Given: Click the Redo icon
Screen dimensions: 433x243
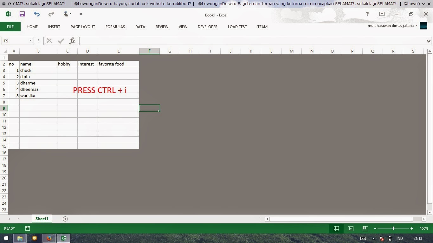Looking at the screenshot, I should (x=51, y=14).
